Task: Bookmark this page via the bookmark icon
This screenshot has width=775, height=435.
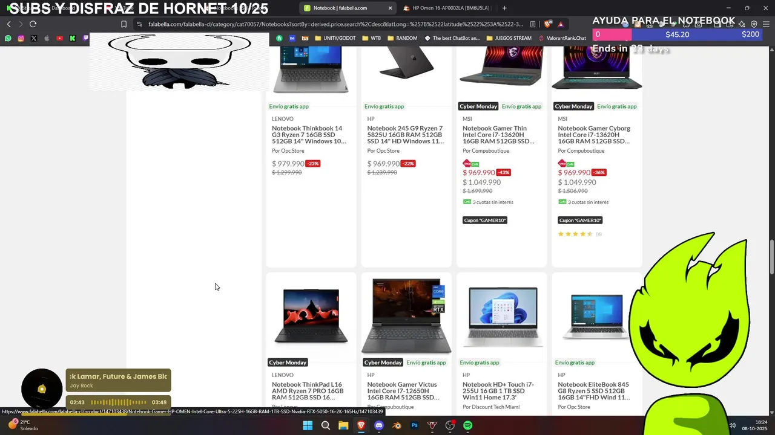Action: click(124, 24)
